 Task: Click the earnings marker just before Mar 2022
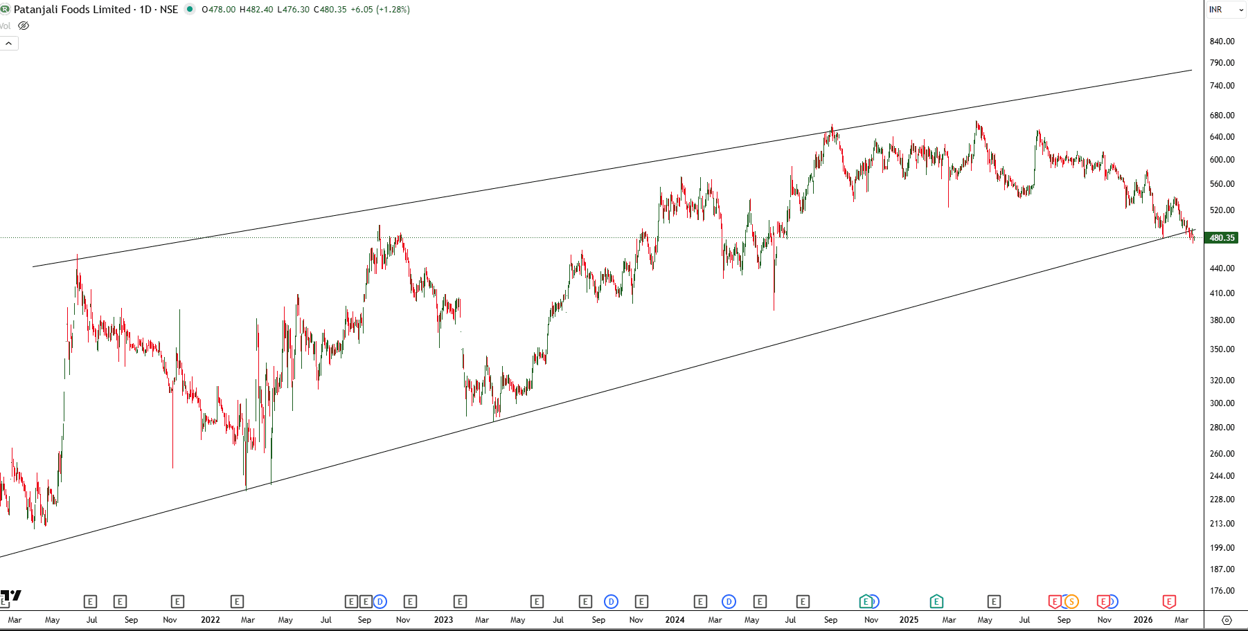(237, 602)
